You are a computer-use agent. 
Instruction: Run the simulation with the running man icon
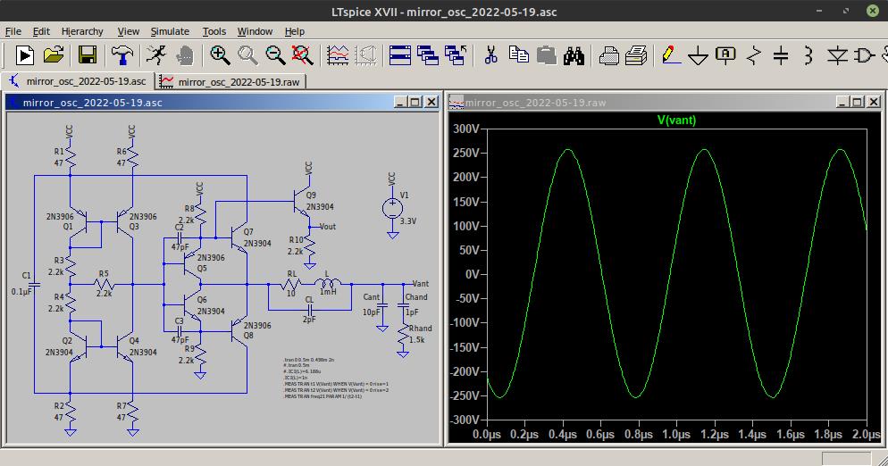pos(155,55)
